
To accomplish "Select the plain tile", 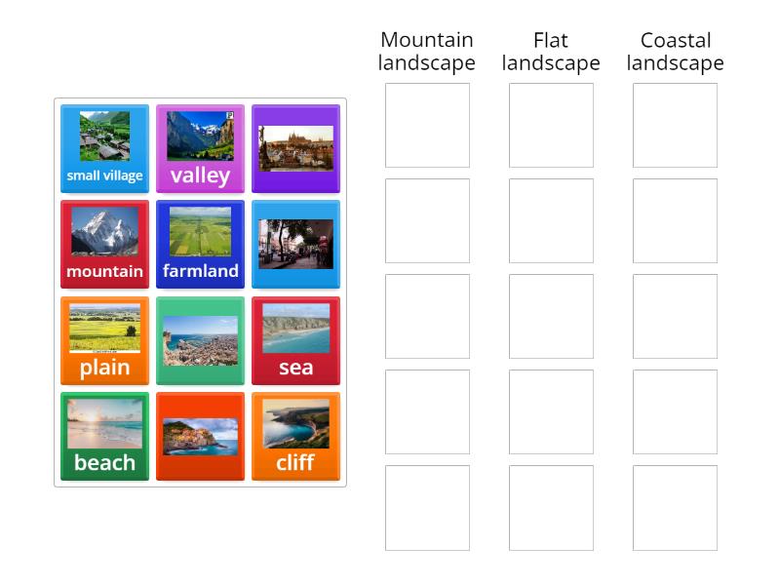I will tap(104, 338).
